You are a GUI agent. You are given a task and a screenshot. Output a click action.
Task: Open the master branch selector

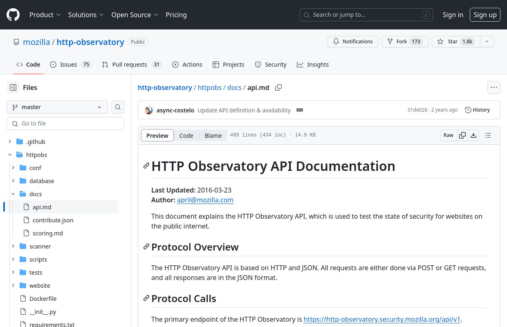tap(57, 107)
